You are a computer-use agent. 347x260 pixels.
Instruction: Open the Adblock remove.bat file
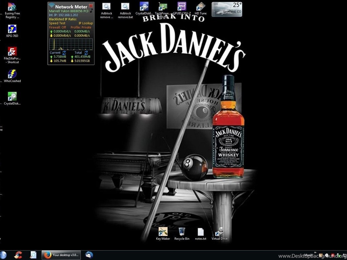coord(125,7)
